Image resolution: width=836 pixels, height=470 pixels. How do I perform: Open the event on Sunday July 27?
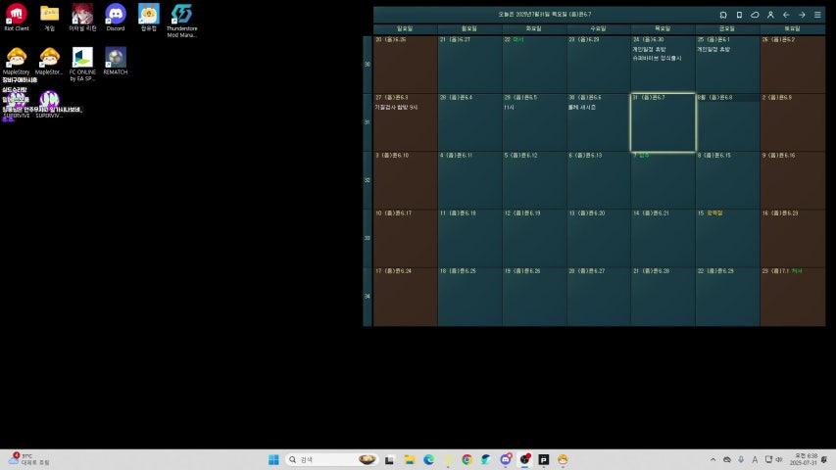click(x=396, y=107)
